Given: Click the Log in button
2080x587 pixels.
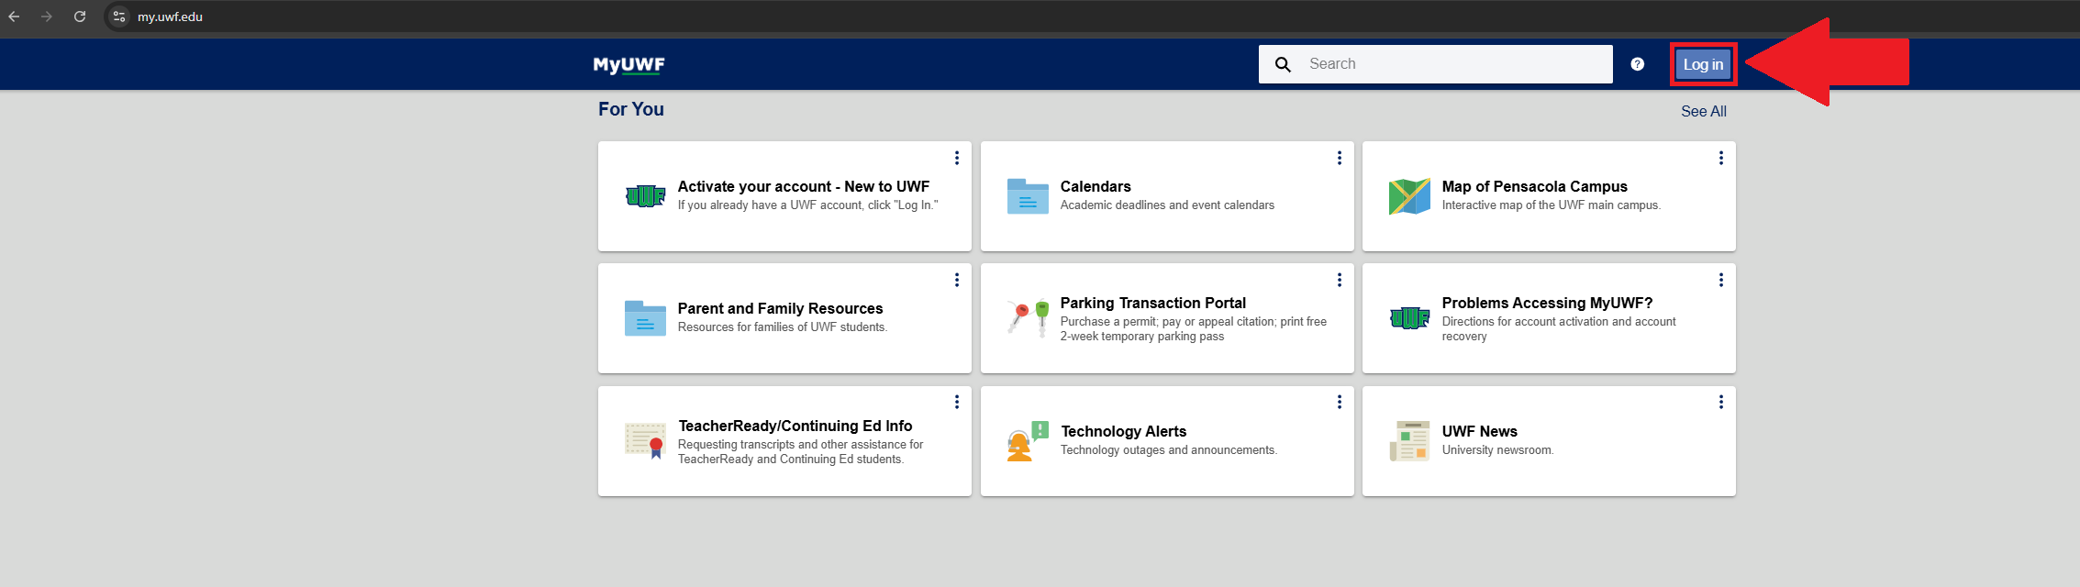Looking at the screenshot, I should point(1703,64).
